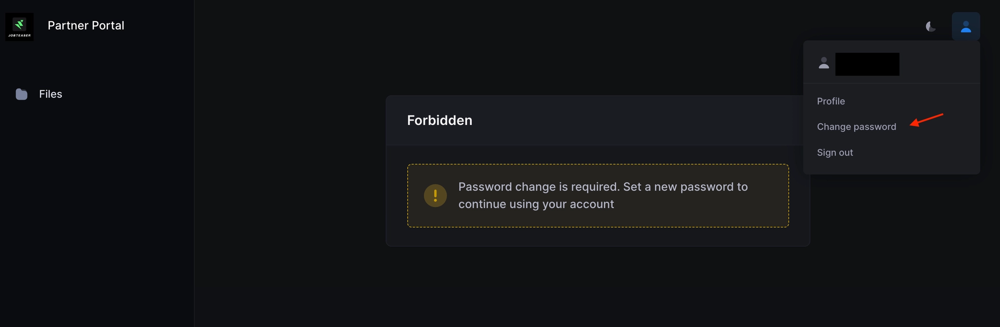Open the Files section in the sidebar
1000x327 pixels.
click(x=50, y=94)
